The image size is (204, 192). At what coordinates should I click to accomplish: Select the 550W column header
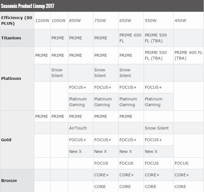click(151, 21)
